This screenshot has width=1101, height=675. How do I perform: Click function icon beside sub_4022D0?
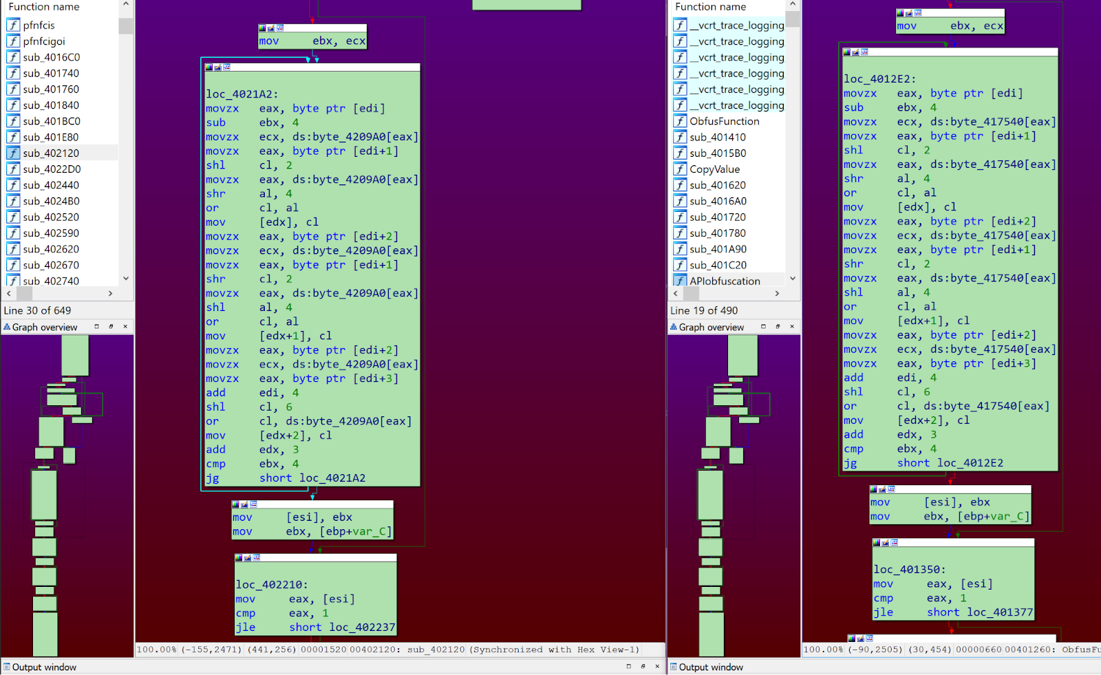(x=13, y=169)
